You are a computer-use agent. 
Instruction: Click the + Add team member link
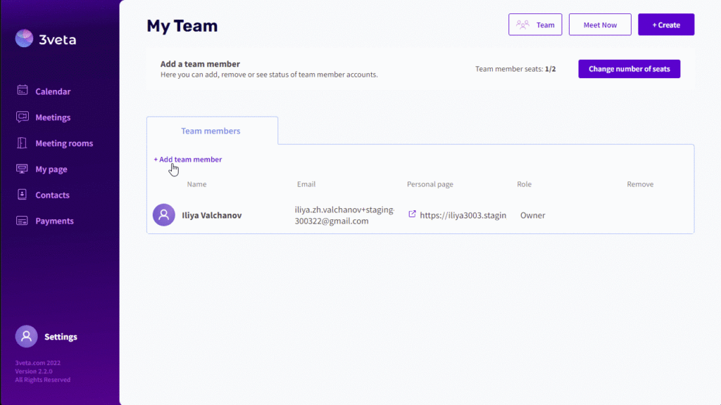(187, 160)
